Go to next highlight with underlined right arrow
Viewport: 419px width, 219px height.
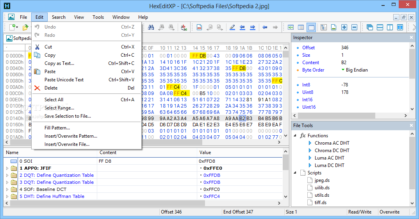pyautogui.click(x=253, y=27)
